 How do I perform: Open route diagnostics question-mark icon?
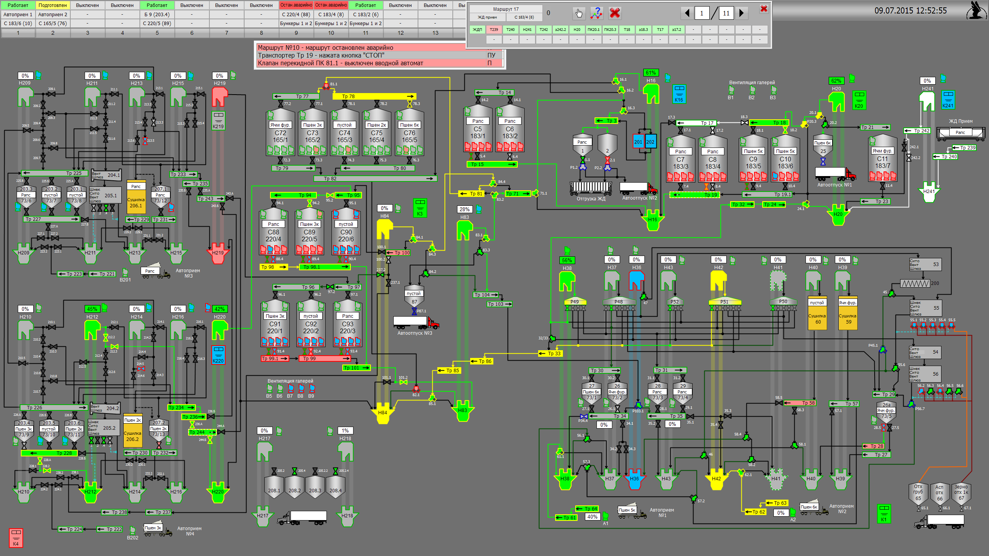pos(597,13)
